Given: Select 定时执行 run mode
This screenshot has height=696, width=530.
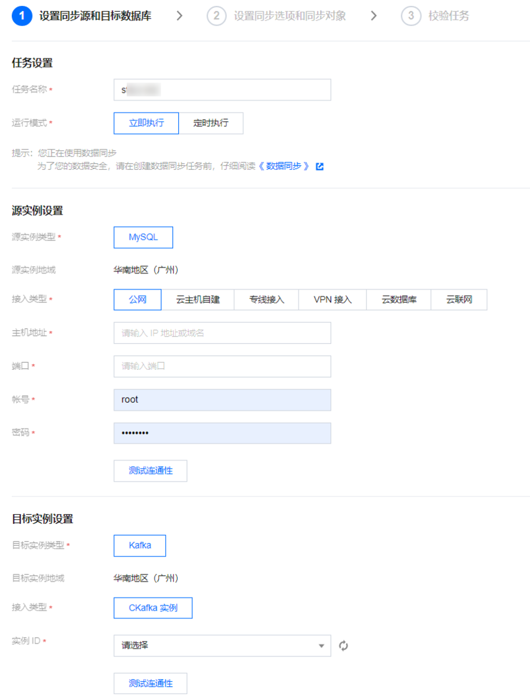Looking at the screenshot, I should coord(211,123).
